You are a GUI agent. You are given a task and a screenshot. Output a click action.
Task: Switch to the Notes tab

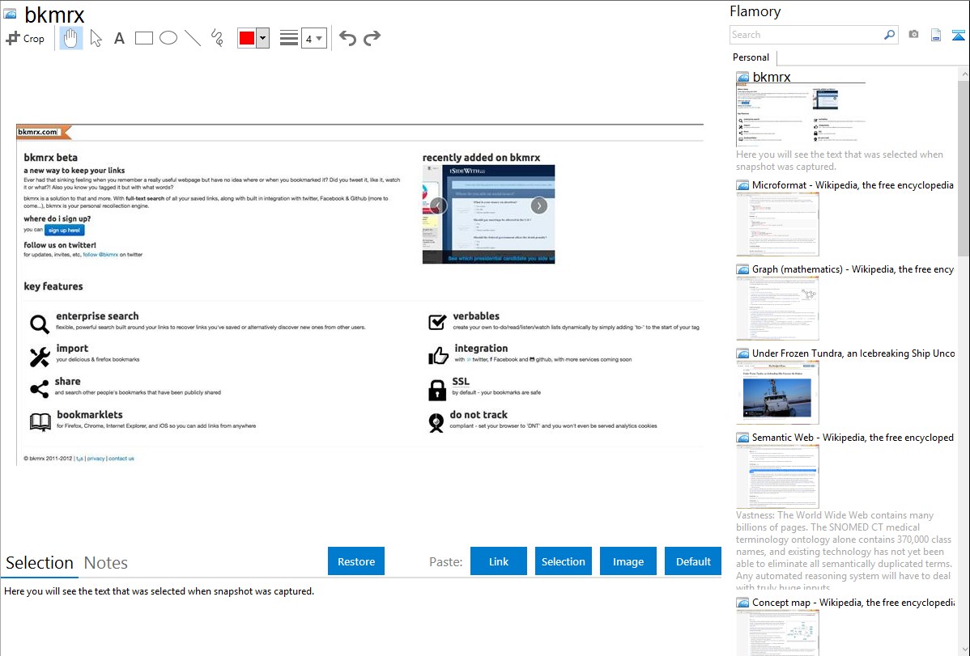coord(106,563)
